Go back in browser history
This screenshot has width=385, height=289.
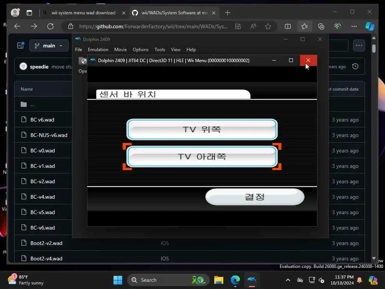click(x=17, y=26)
